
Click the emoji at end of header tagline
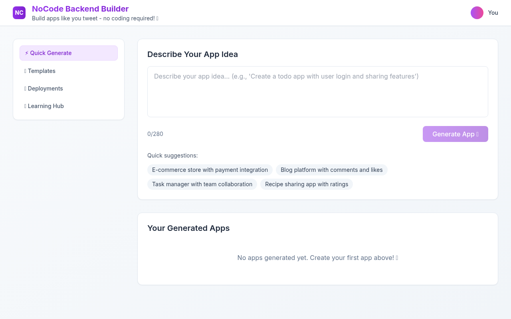pos(157,18)
